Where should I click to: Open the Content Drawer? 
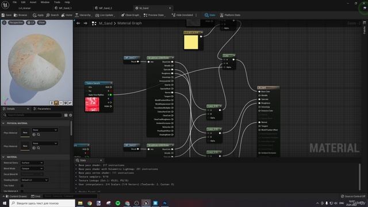click(x=16, y=196)
